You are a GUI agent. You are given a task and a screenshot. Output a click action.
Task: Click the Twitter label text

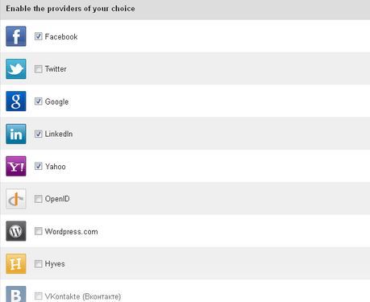pos(56,69)
